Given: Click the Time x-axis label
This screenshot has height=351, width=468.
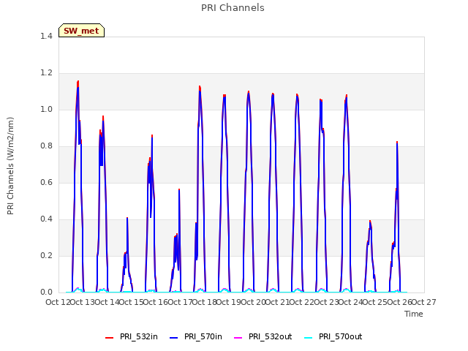Looking at the screenshot, I should [414, 314].
